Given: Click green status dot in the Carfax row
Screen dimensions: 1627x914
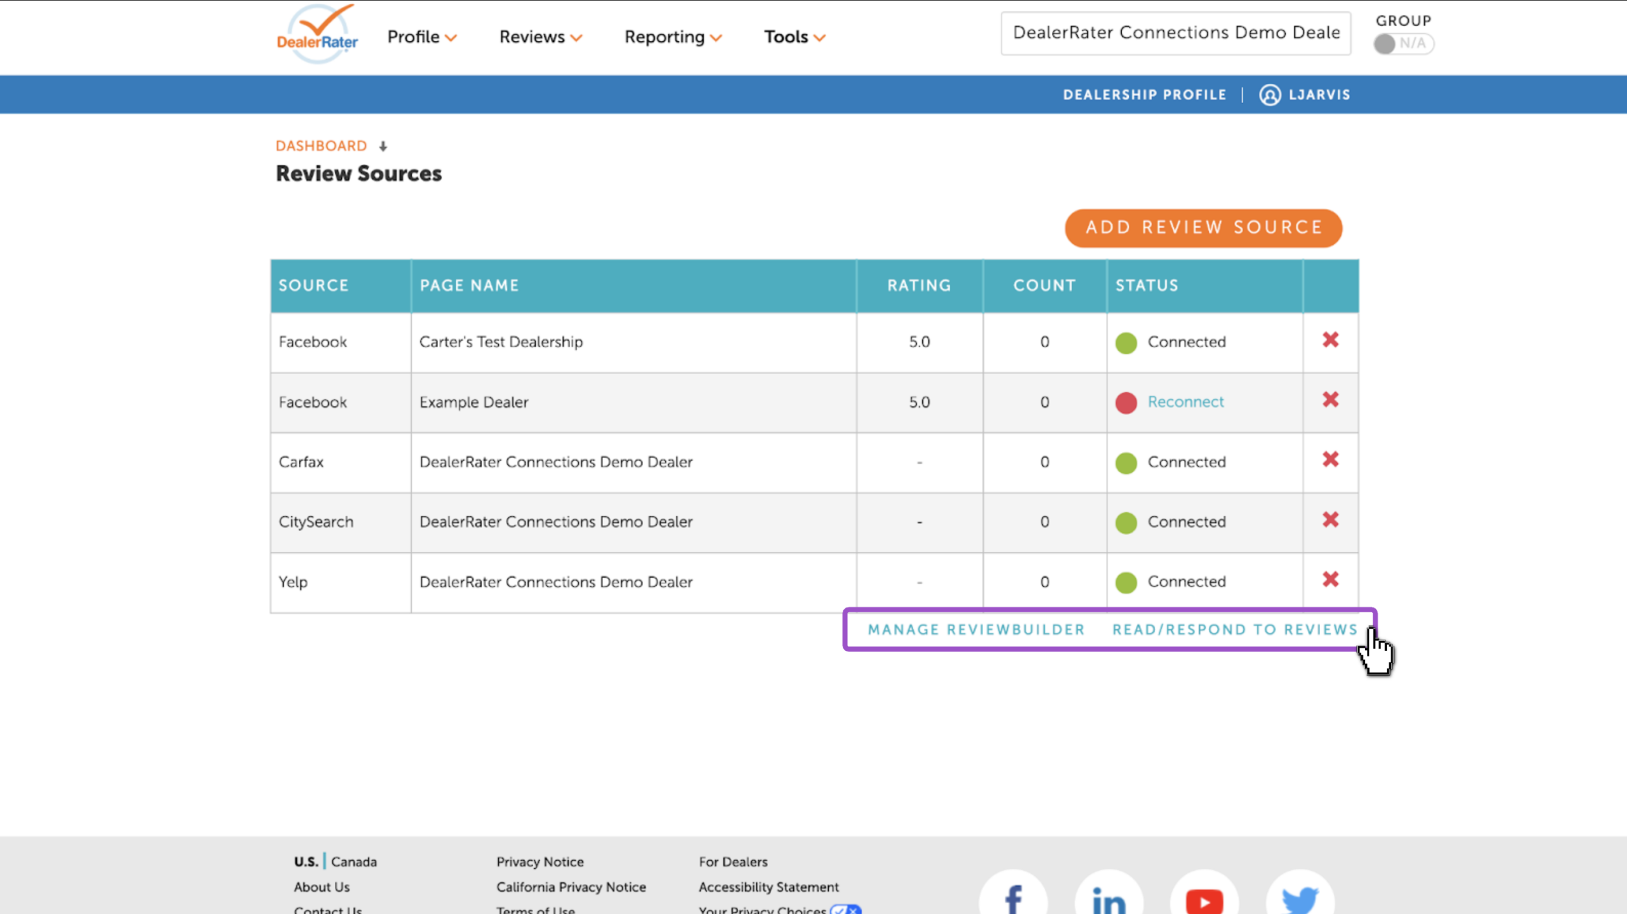Looking at the screenshot, I should [1126, 463].
